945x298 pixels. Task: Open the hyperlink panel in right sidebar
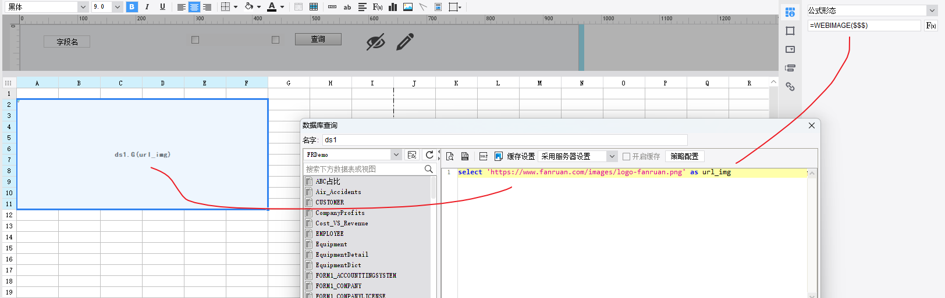pyautogui.click(x=790, y=87)
